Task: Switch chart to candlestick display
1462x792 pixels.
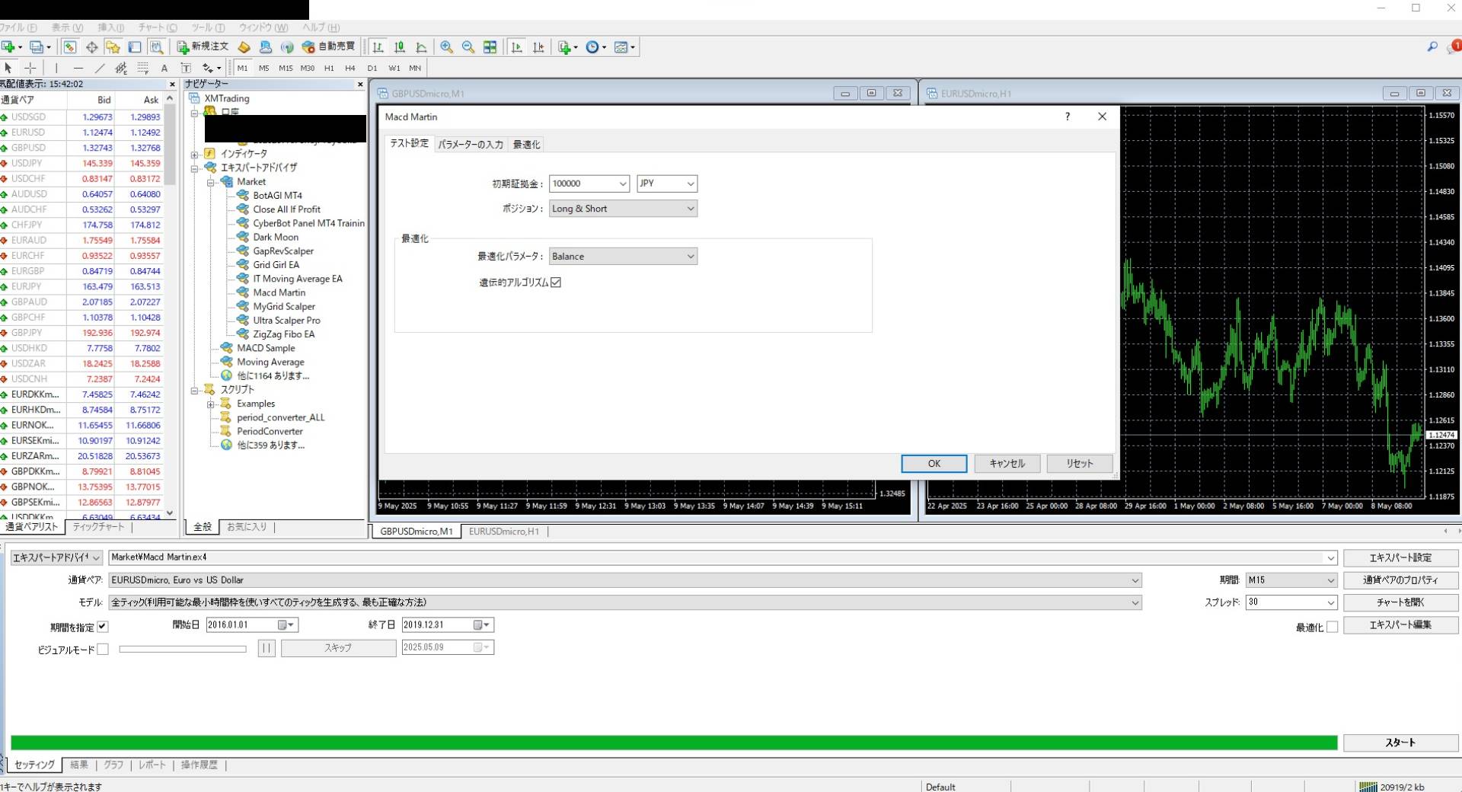Action: pyautogui.click(x=399, y=47)
